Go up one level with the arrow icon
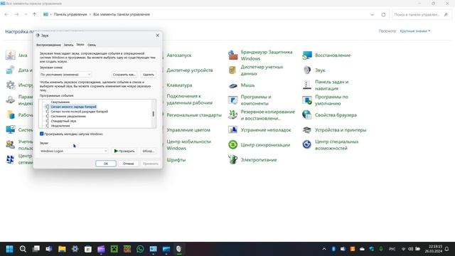The image size is (455, 256). click(x=35, y=14)
